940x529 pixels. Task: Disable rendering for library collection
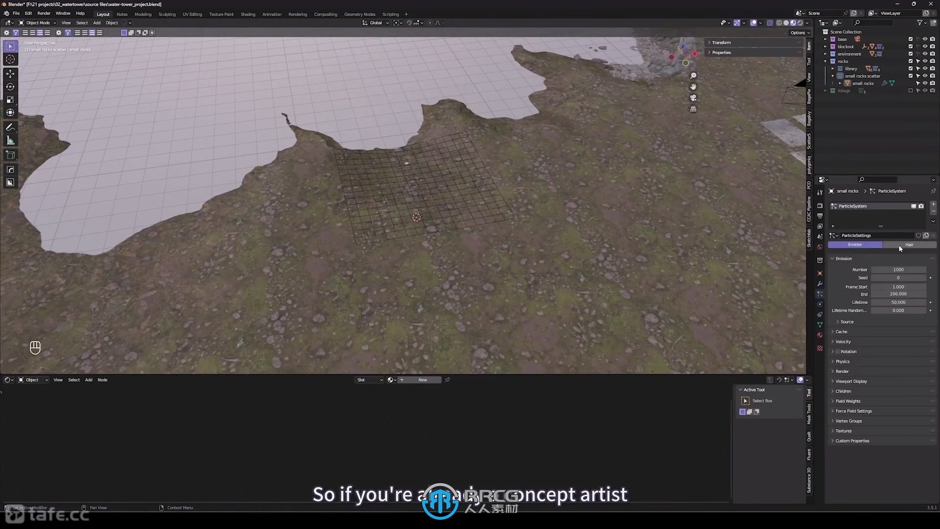[933, 69]
